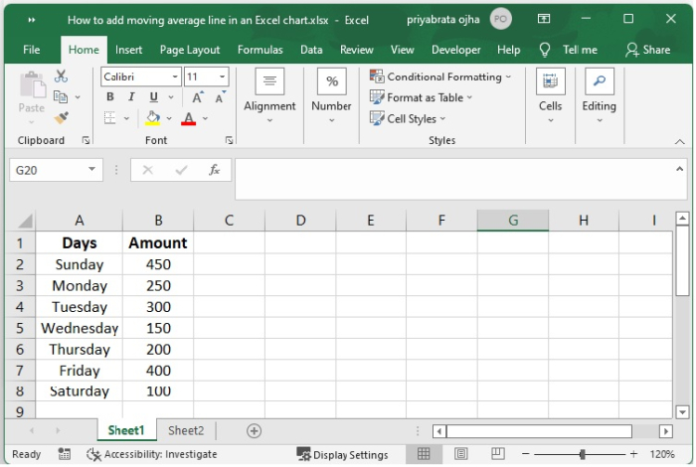
Task: Click the Share button
Action: (x=647, y=50)
